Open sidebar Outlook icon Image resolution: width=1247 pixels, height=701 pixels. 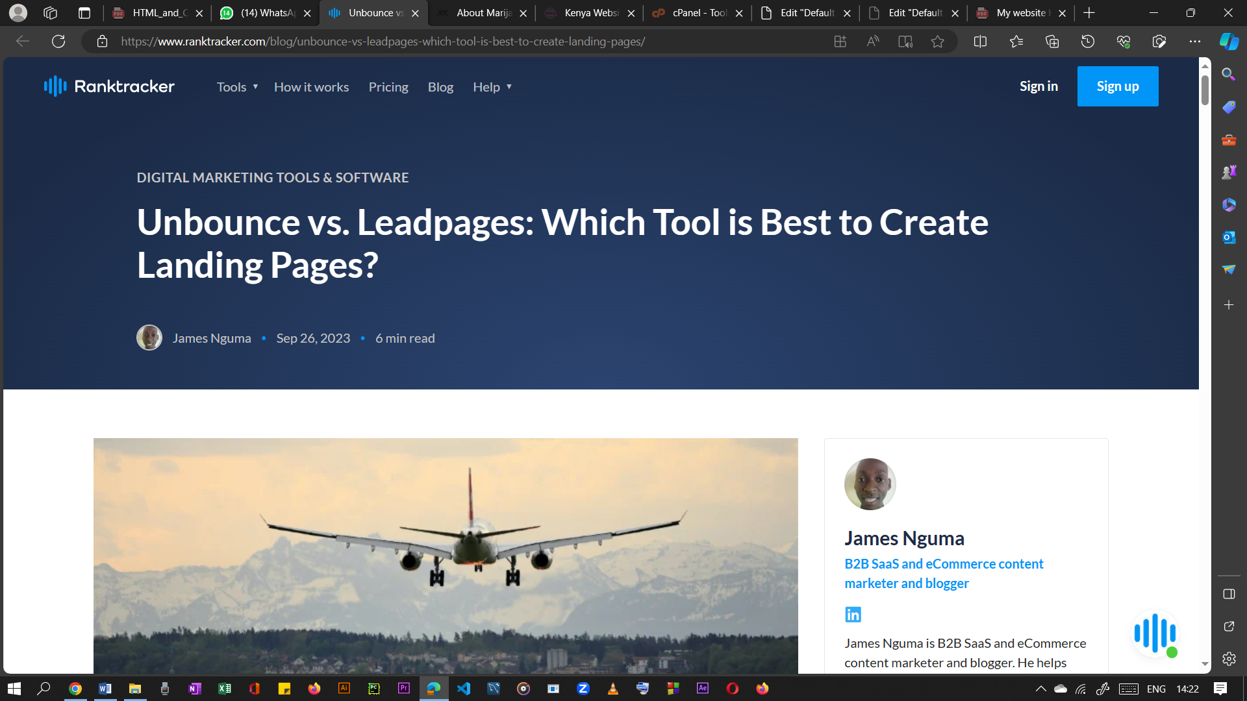tap(1229, 238)
